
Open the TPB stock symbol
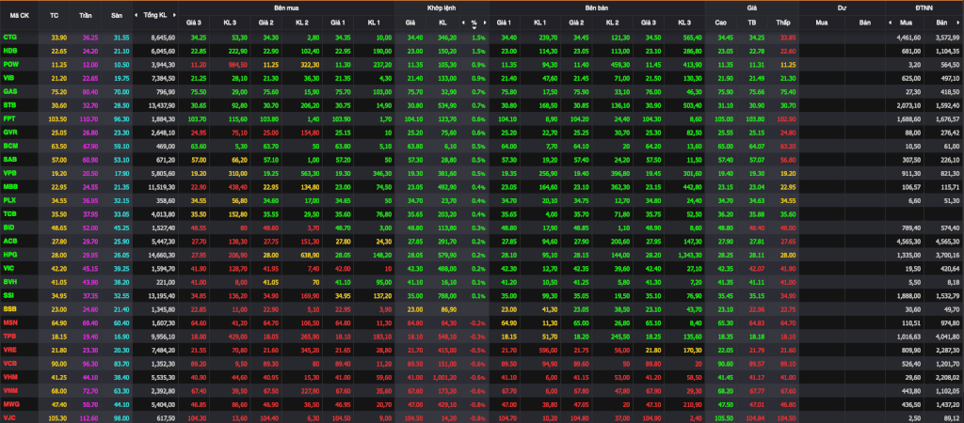9,336
